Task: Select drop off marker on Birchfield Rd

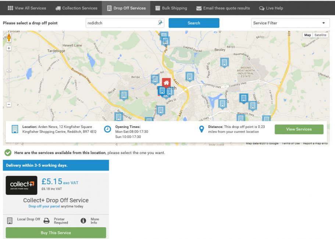Action: tap(118, 117)
